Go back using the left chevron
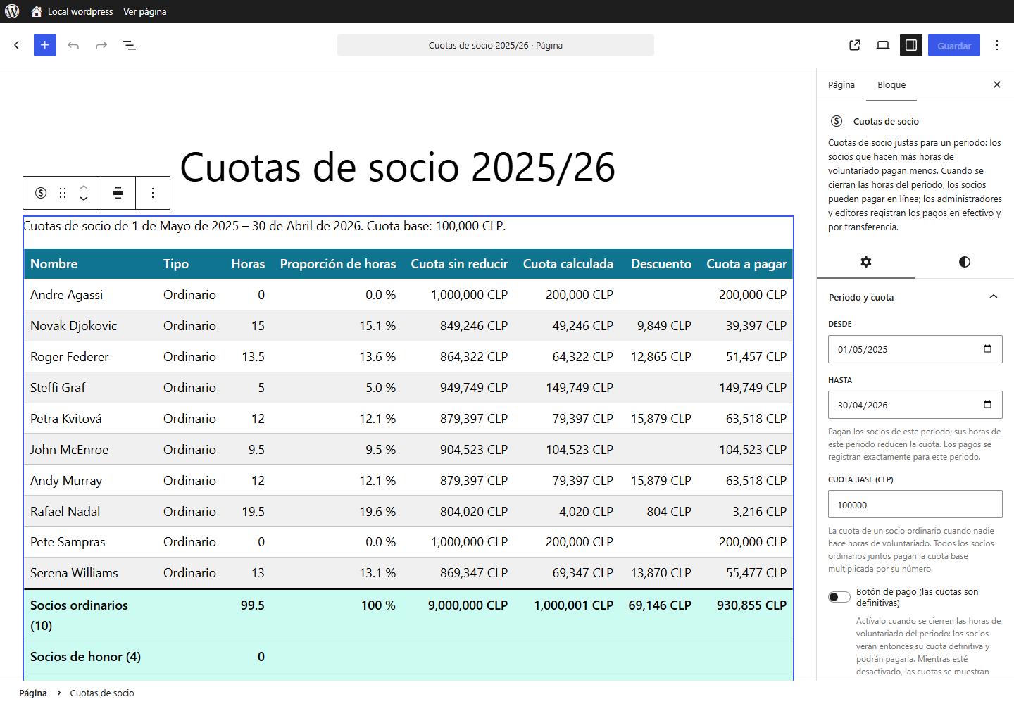This screenshot has height=704, width=1014. [17, 45]
